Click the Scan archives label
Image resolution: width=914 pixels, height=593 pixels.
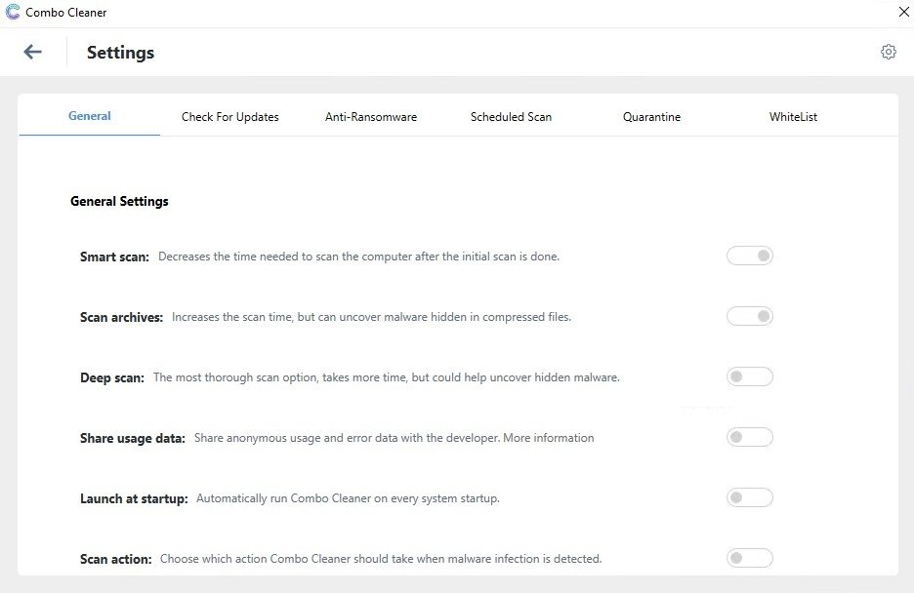click(x=121, y=317)
